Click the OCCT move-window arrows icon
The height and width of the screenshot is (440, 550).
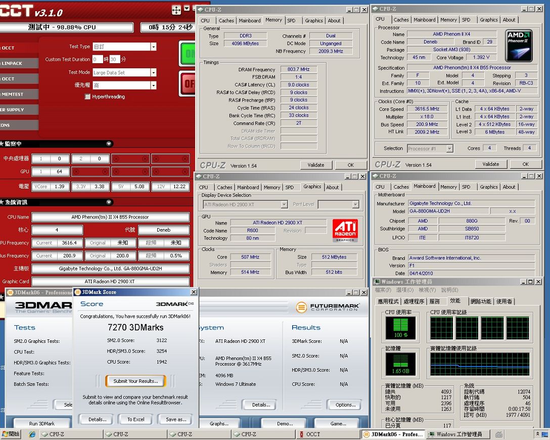176,10
